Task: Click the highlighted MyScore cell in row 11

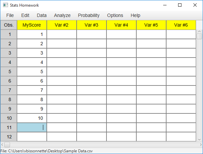Action: coord(32,127)
